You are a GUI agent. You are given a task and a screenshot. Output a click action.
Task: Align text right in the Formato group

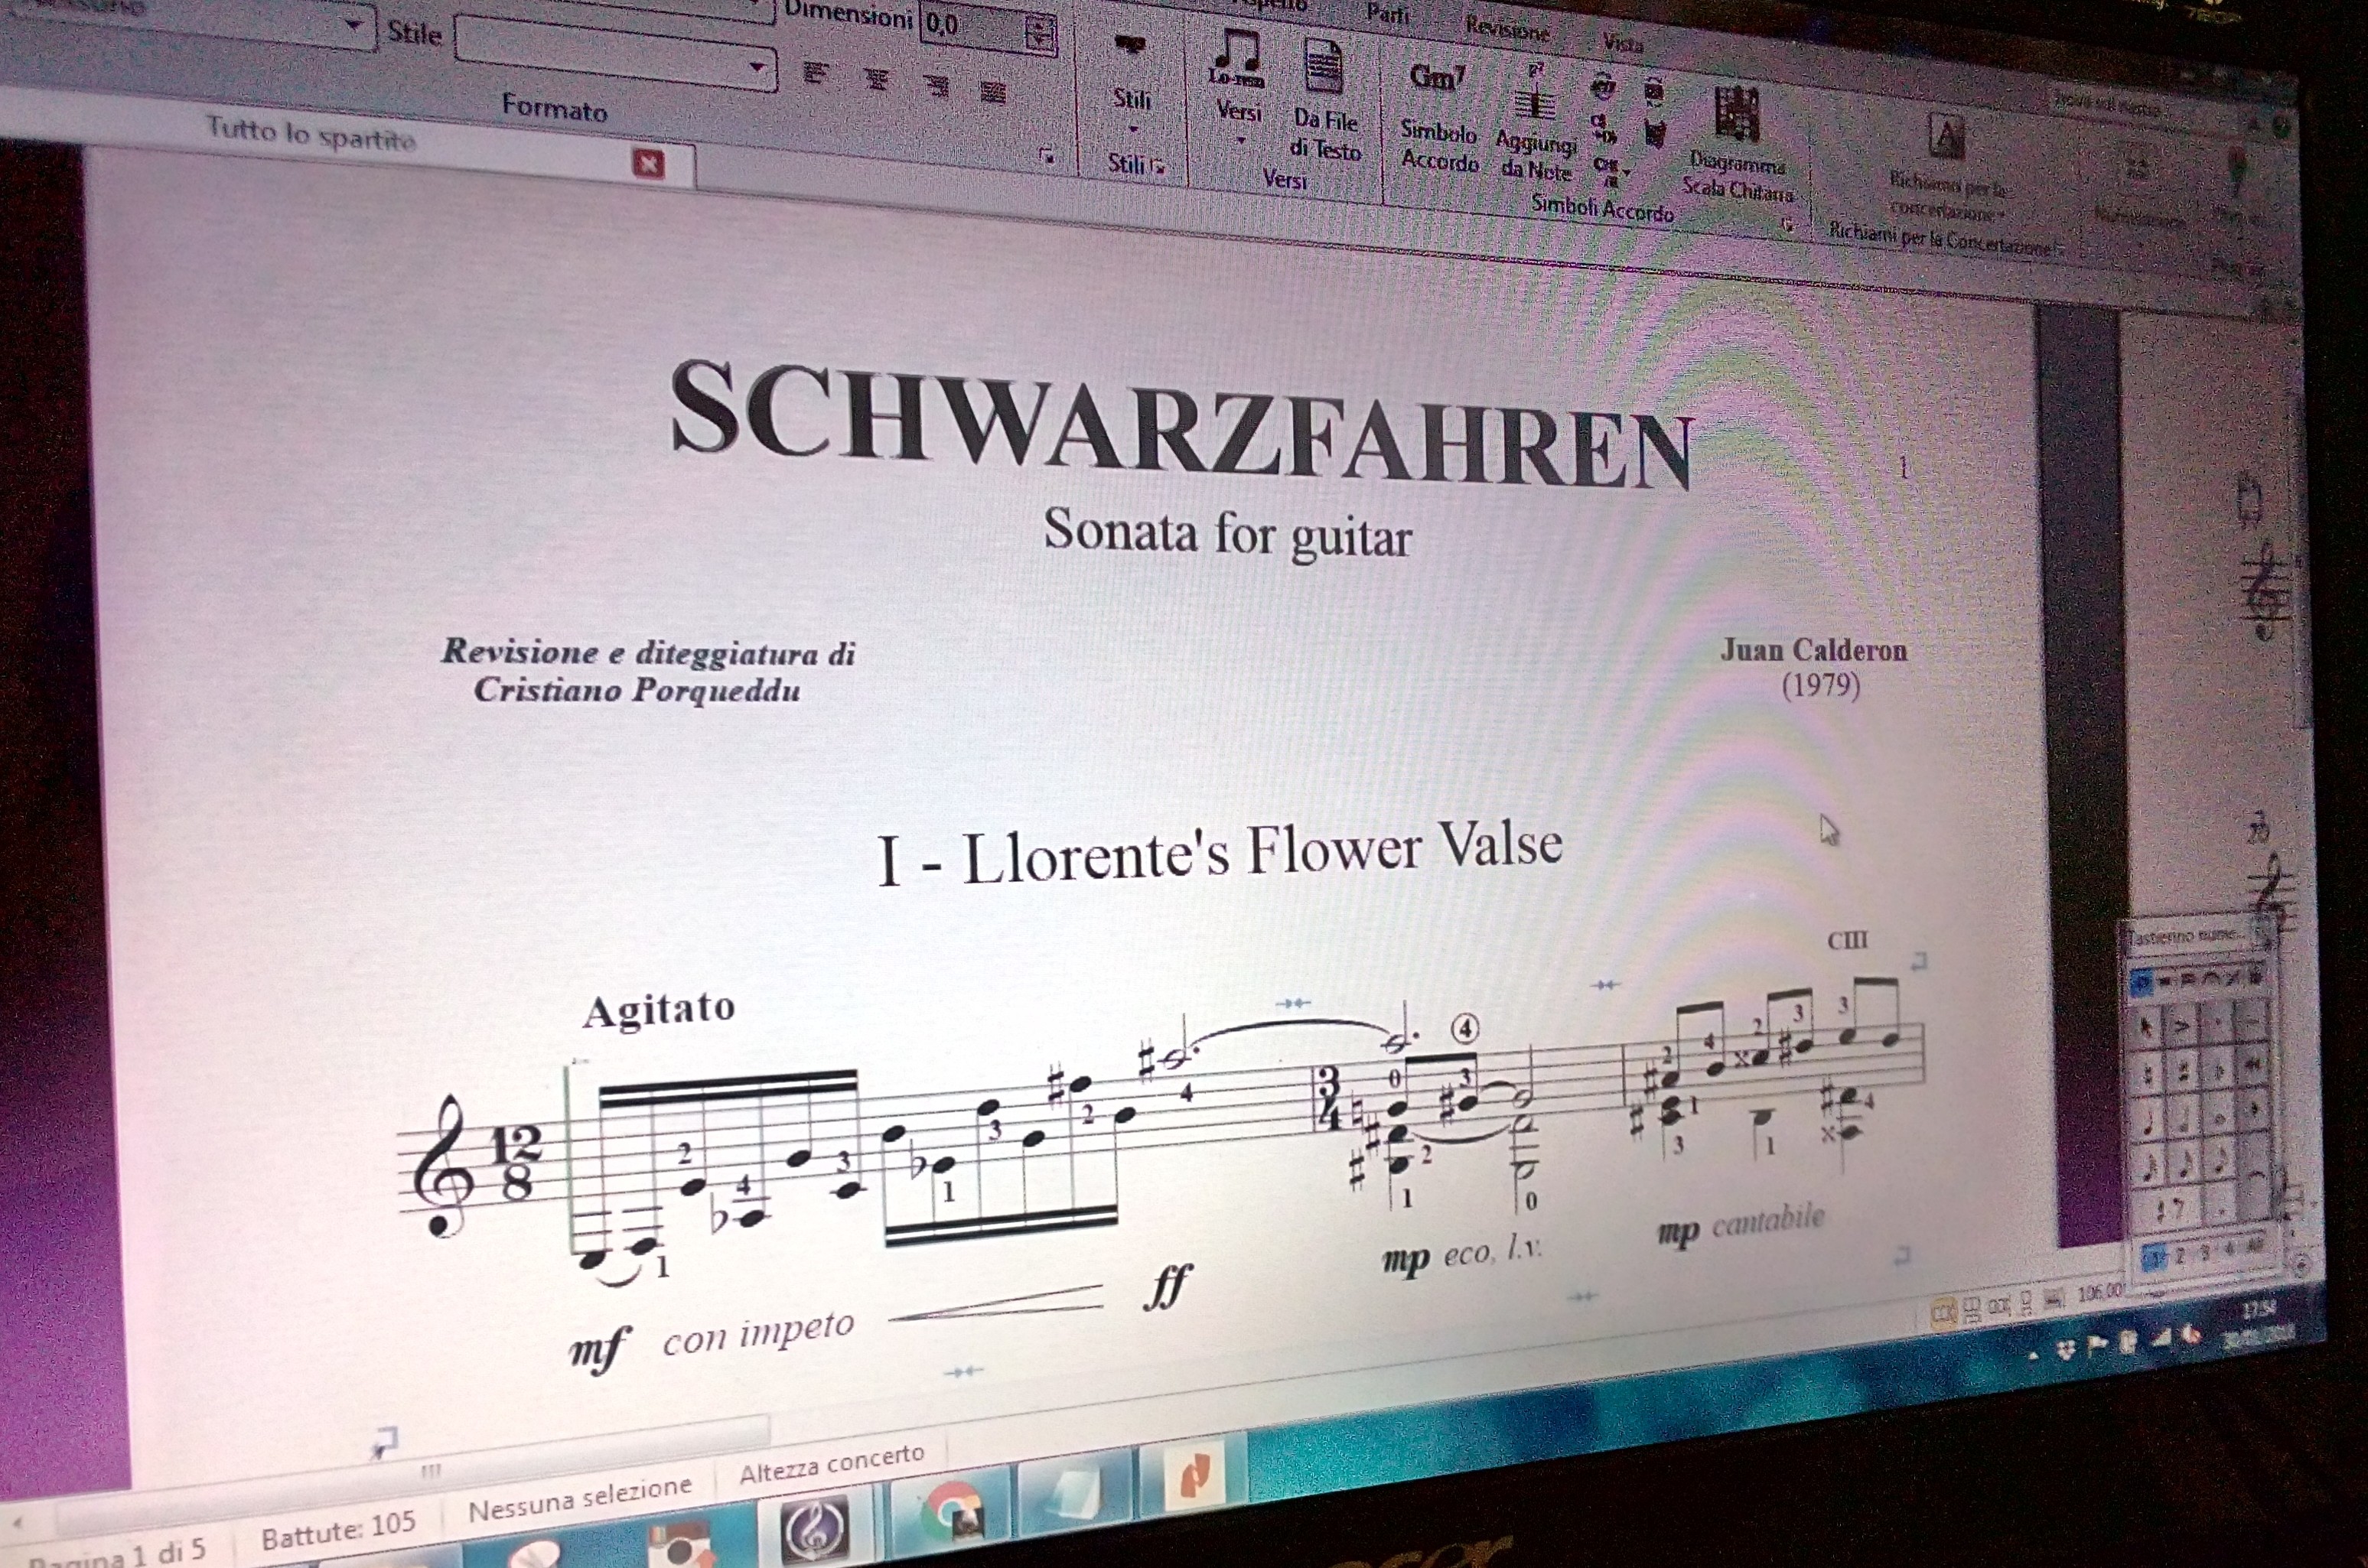936,86
